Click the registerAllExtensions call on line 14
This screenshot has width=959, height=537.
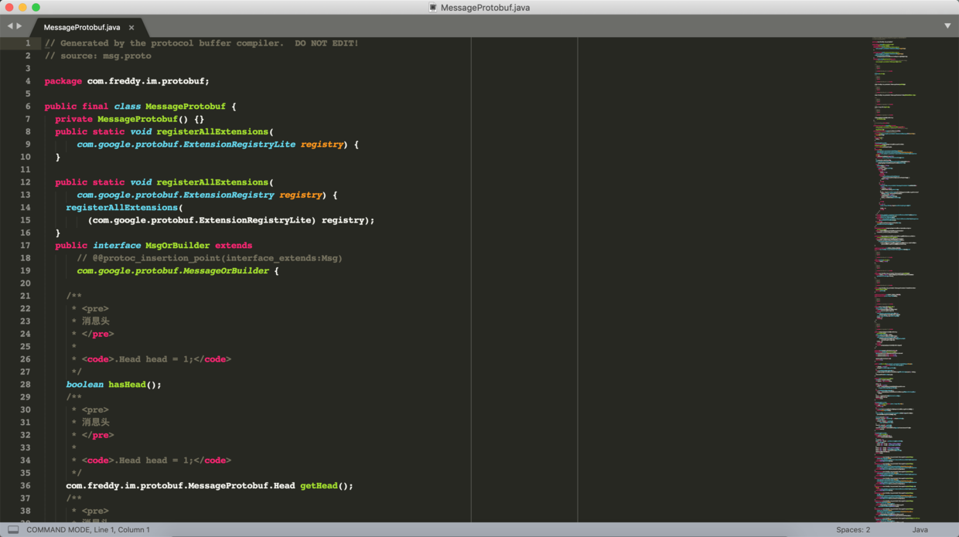[x=120, y=207]
